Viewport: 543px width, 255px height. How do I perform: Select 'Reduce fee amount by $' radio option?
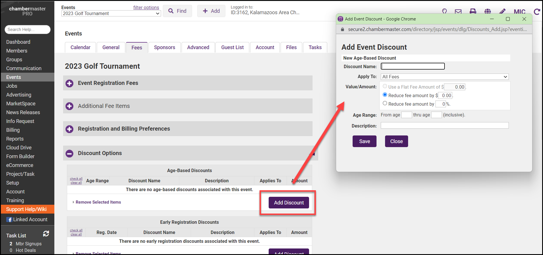coord(385,95)
